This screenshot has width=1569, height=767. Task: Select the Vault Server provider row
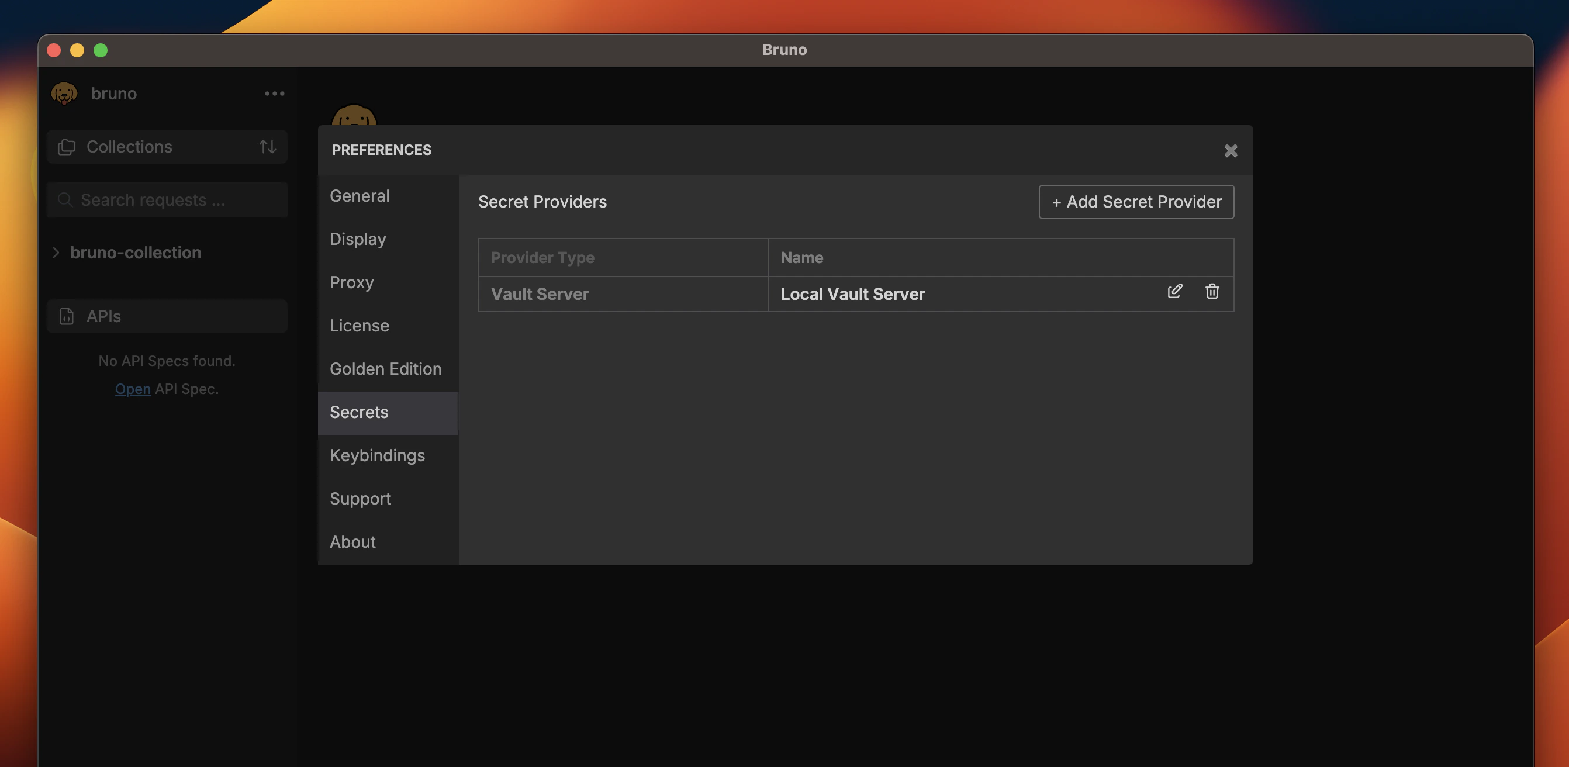click(x=540, y=293)
